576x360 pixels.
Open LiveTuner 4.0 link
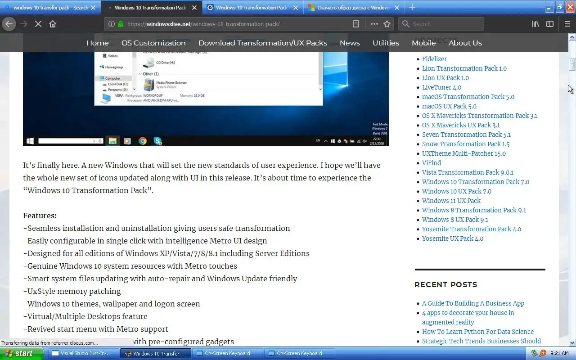click(441, 87)
